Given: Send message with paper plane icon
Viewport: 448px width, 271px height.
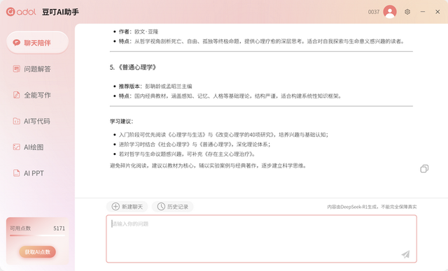Looking at the screenshot, I should [406, 254].
